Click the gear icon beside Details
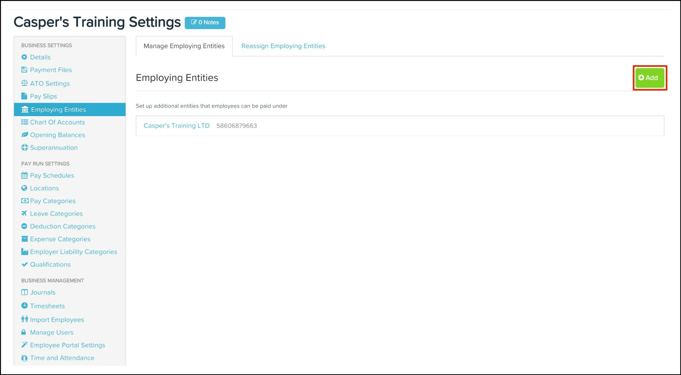This screenshot has width=681, height=375. (24, 57)
